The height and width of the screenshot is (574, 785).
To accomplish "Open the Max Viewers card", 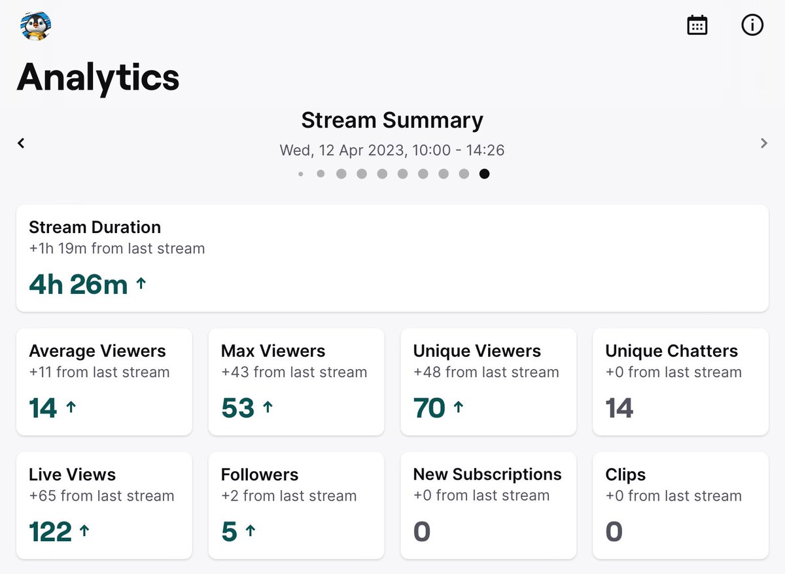I will (x=296, y=382).
